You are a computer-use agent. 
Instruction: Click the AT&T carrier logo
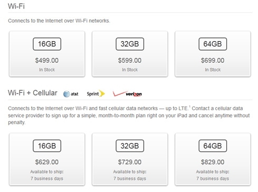coord(71,94)
